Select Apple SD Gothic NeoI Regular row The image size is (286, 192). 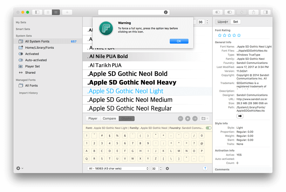click(x=147, y=109)
